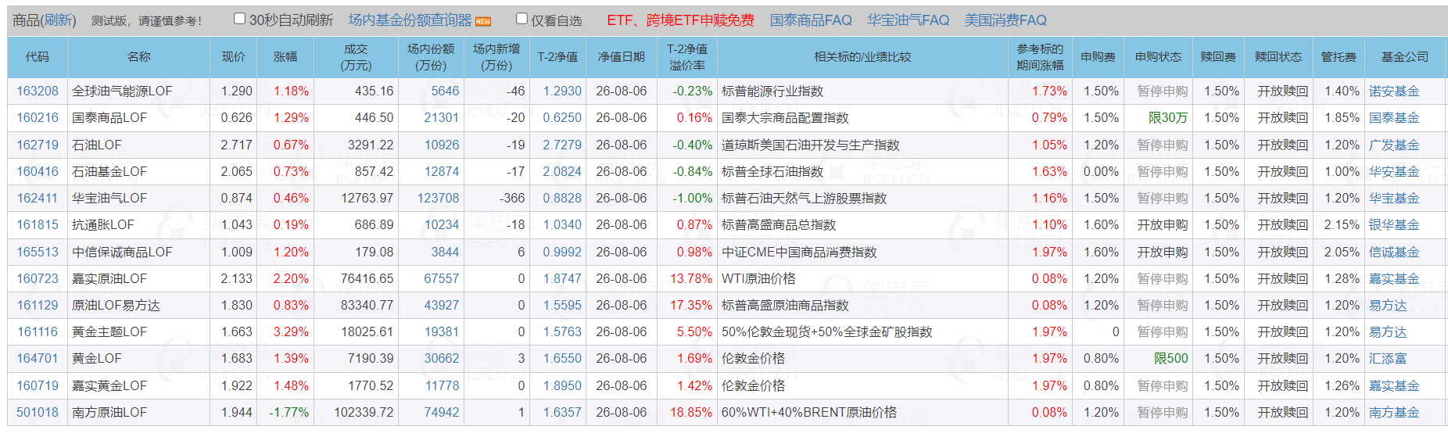The image size is (1448, 437).
Task: Open 诺安基金 company link
Action: click(x=1393, y=91)
